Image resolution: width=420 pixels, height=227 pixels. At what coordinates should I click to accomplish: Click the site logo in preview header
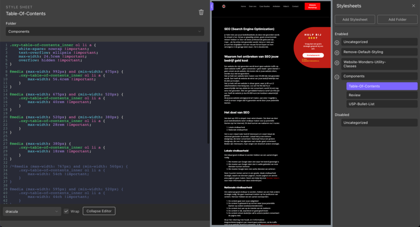224,6
